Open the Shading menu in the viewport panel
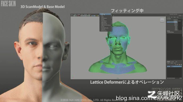This screenshot has height=102, width=183. tap(75, 15)
